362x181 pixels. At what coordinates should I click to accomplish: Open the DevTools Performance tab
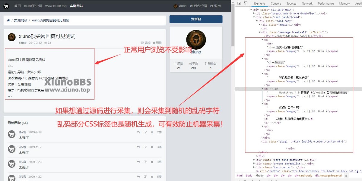(x=326, y=3)
